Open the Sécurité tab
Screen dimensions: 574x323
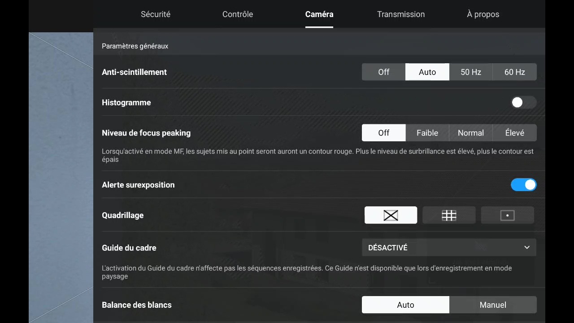(x=156, y=14)
